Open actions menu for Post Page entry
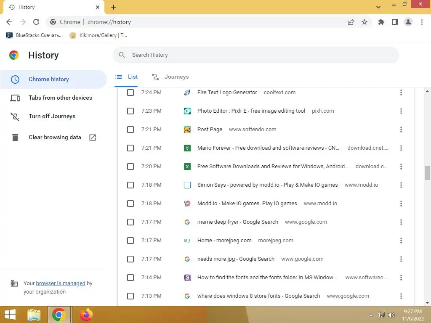Viewport: 431px width, 323px height. tap(401, 130)
